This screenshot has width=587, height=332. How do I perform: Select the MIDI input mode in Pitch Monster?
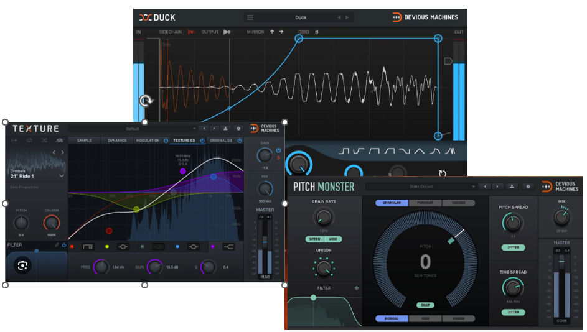425,318
